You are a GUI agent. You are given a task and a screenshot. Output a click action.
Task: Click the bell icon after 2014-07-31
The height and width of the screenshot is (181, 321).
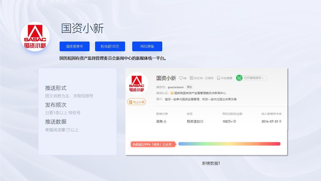coord(280,121)
